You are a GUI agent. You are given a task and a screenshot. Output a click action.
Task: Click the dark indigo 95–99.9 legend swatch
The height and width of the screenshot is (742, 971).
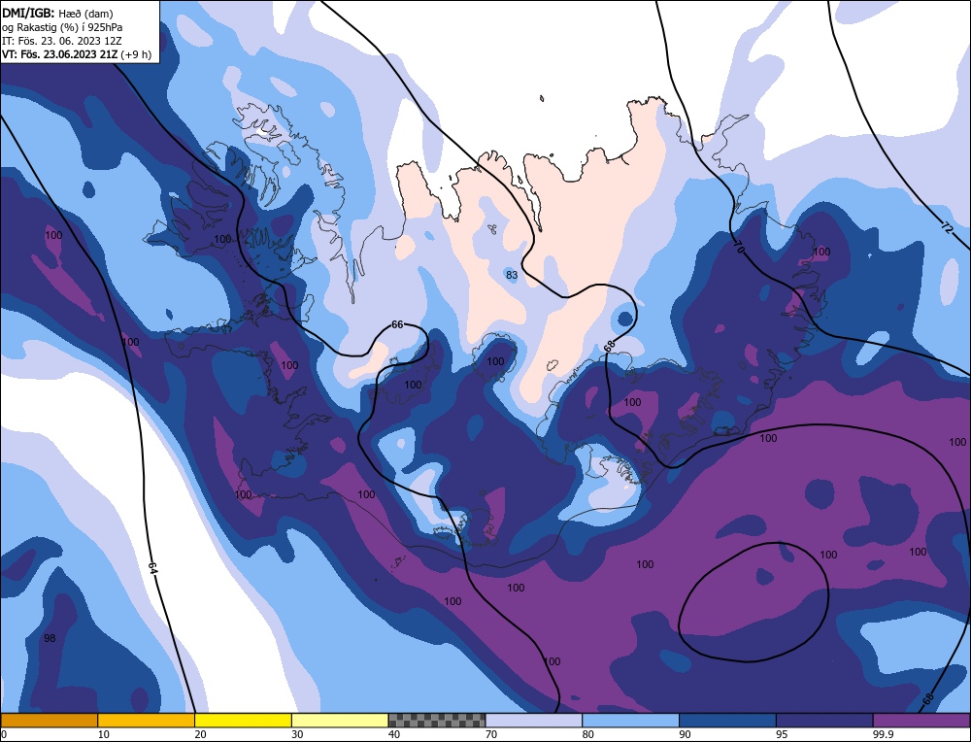[x=824, y=721]
